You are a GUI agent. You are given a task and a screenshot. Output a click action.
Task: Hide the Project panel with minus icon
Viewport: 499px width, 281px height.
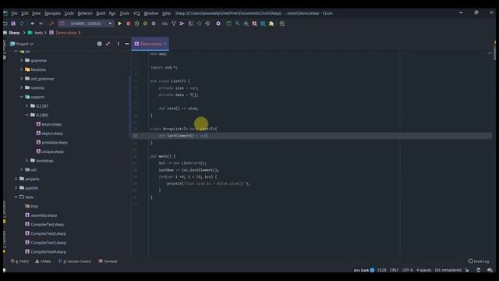(x=127, y=44)
